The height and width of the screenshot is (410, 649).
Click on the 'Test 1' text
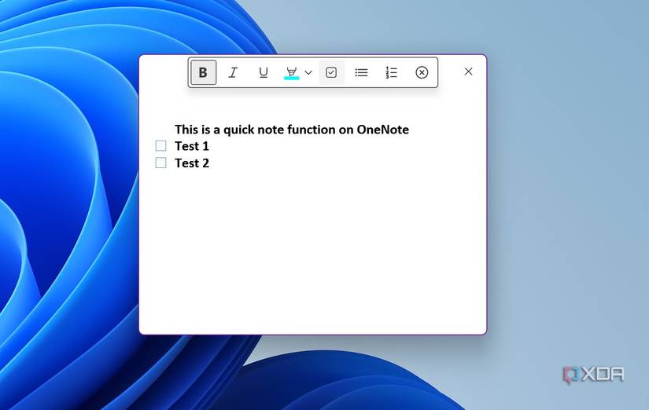[x=192, y=146]
